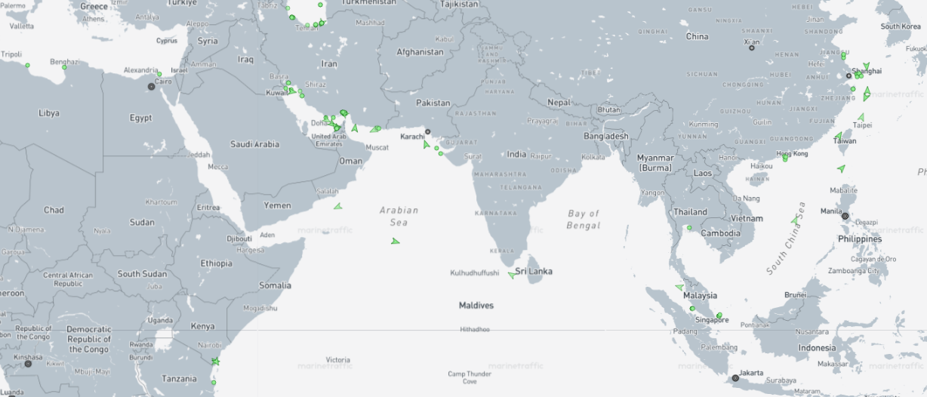This screenshot has height=397, width=927.
Task: Click the 'Yemen' label
Action: (277, 205)
